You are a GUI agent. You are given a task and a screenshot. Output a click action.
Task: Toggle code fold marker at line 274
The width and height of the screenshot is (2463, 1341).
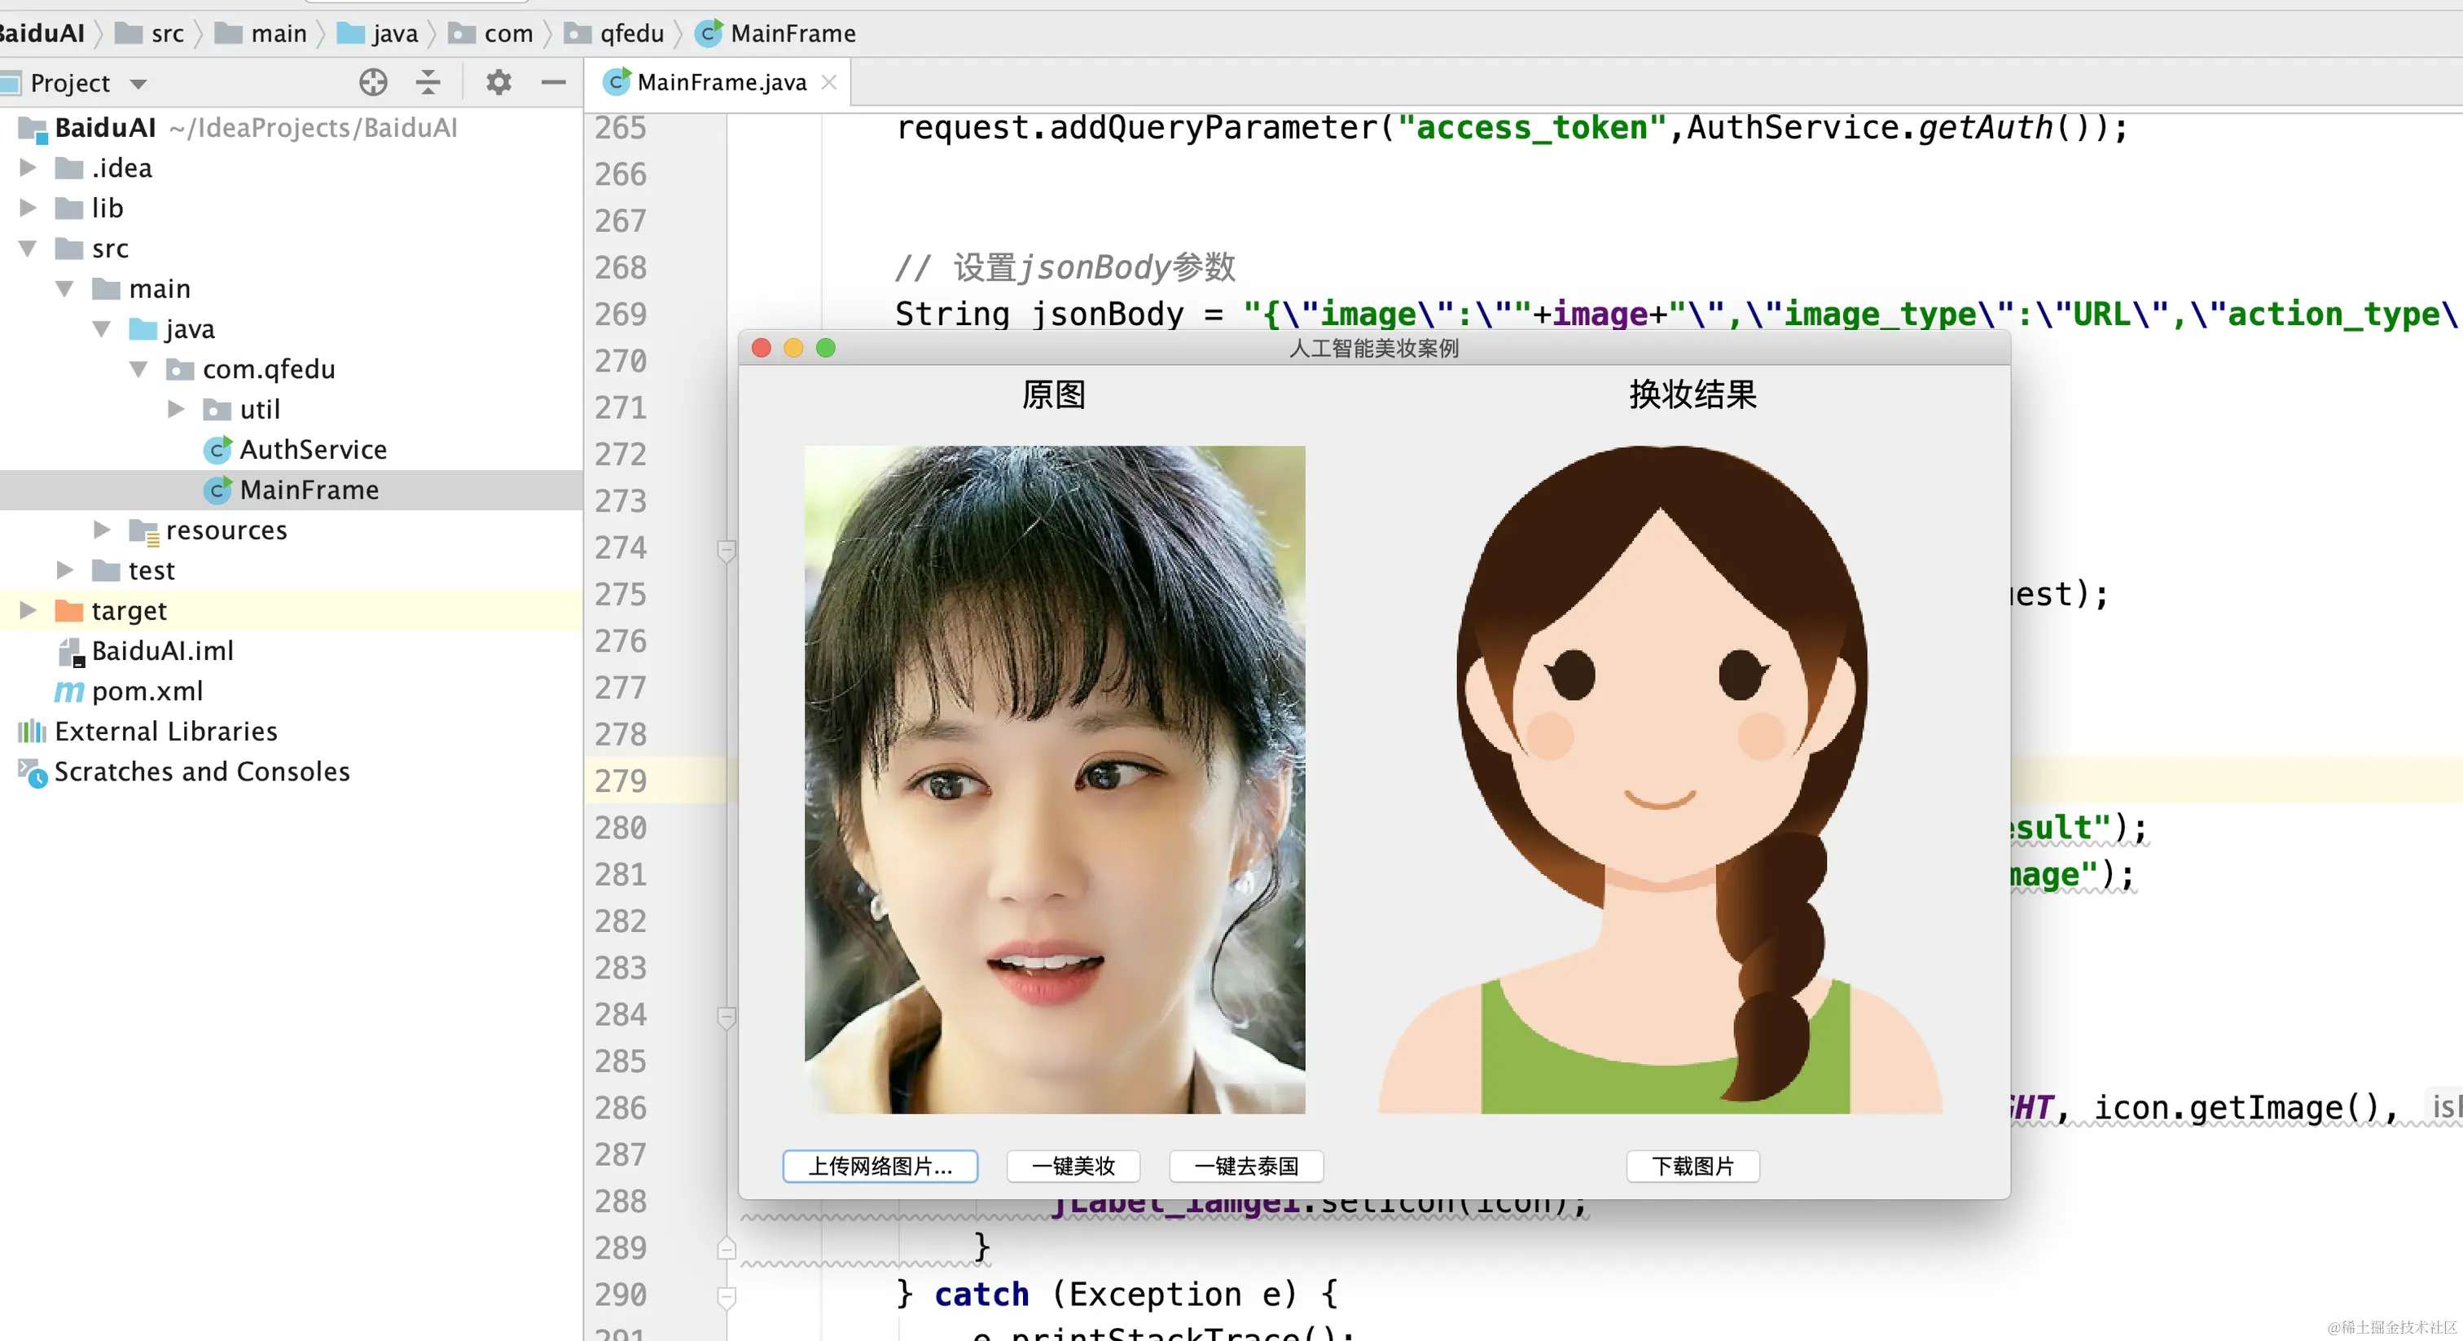(727, 550)
